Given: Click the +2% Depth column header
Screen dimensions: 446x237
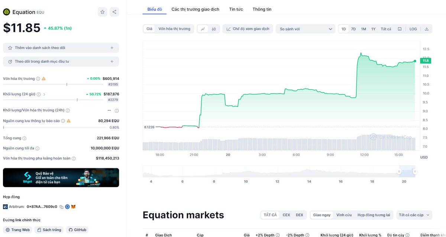Looking at the screenshot, I should tap(267, 235).
